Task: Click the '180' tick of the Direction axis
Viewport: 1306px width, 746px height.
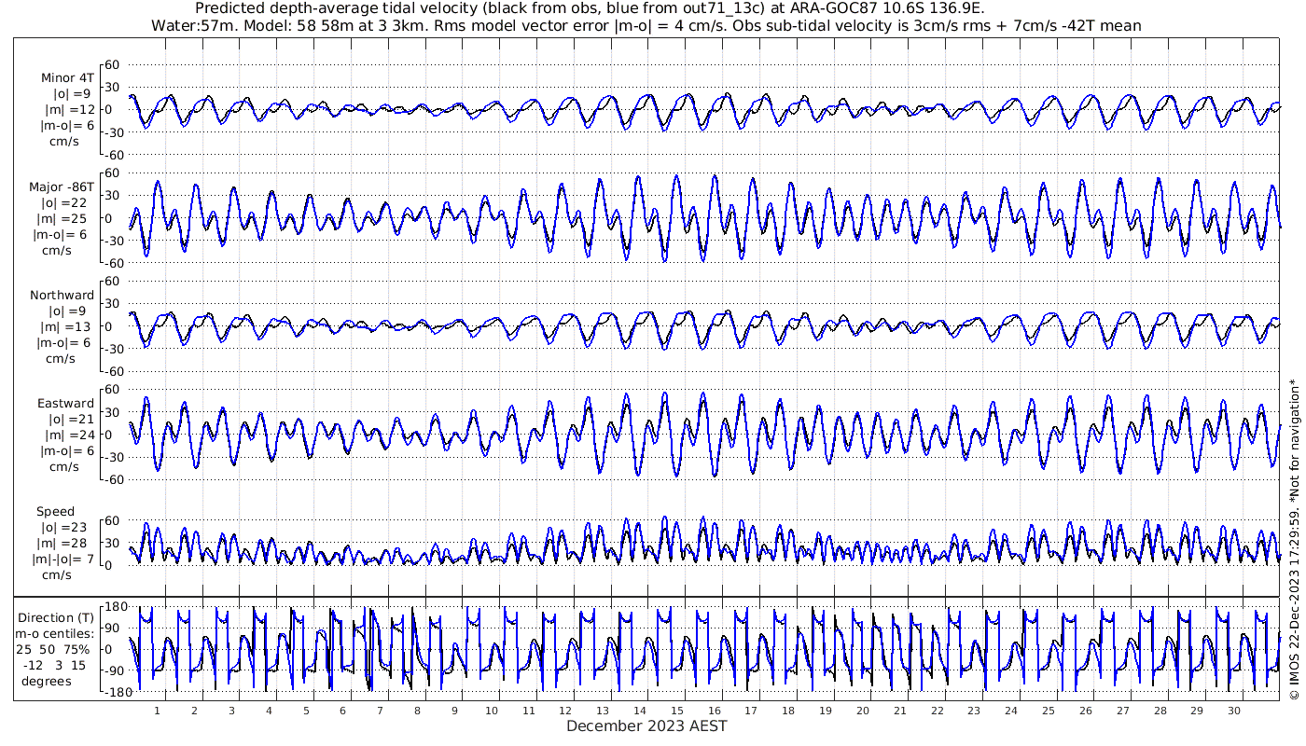Action: point(115,607)
